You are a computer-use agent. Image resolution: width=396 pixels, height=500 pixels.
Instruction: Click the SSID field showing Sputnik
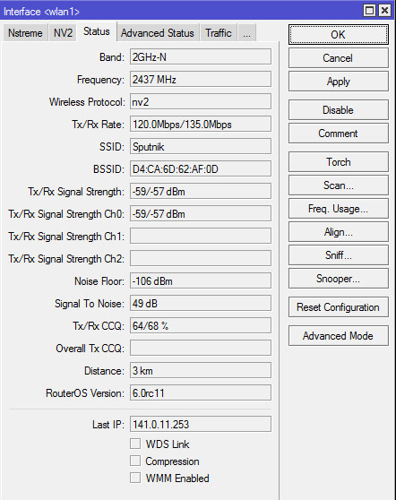click(201, 146)
